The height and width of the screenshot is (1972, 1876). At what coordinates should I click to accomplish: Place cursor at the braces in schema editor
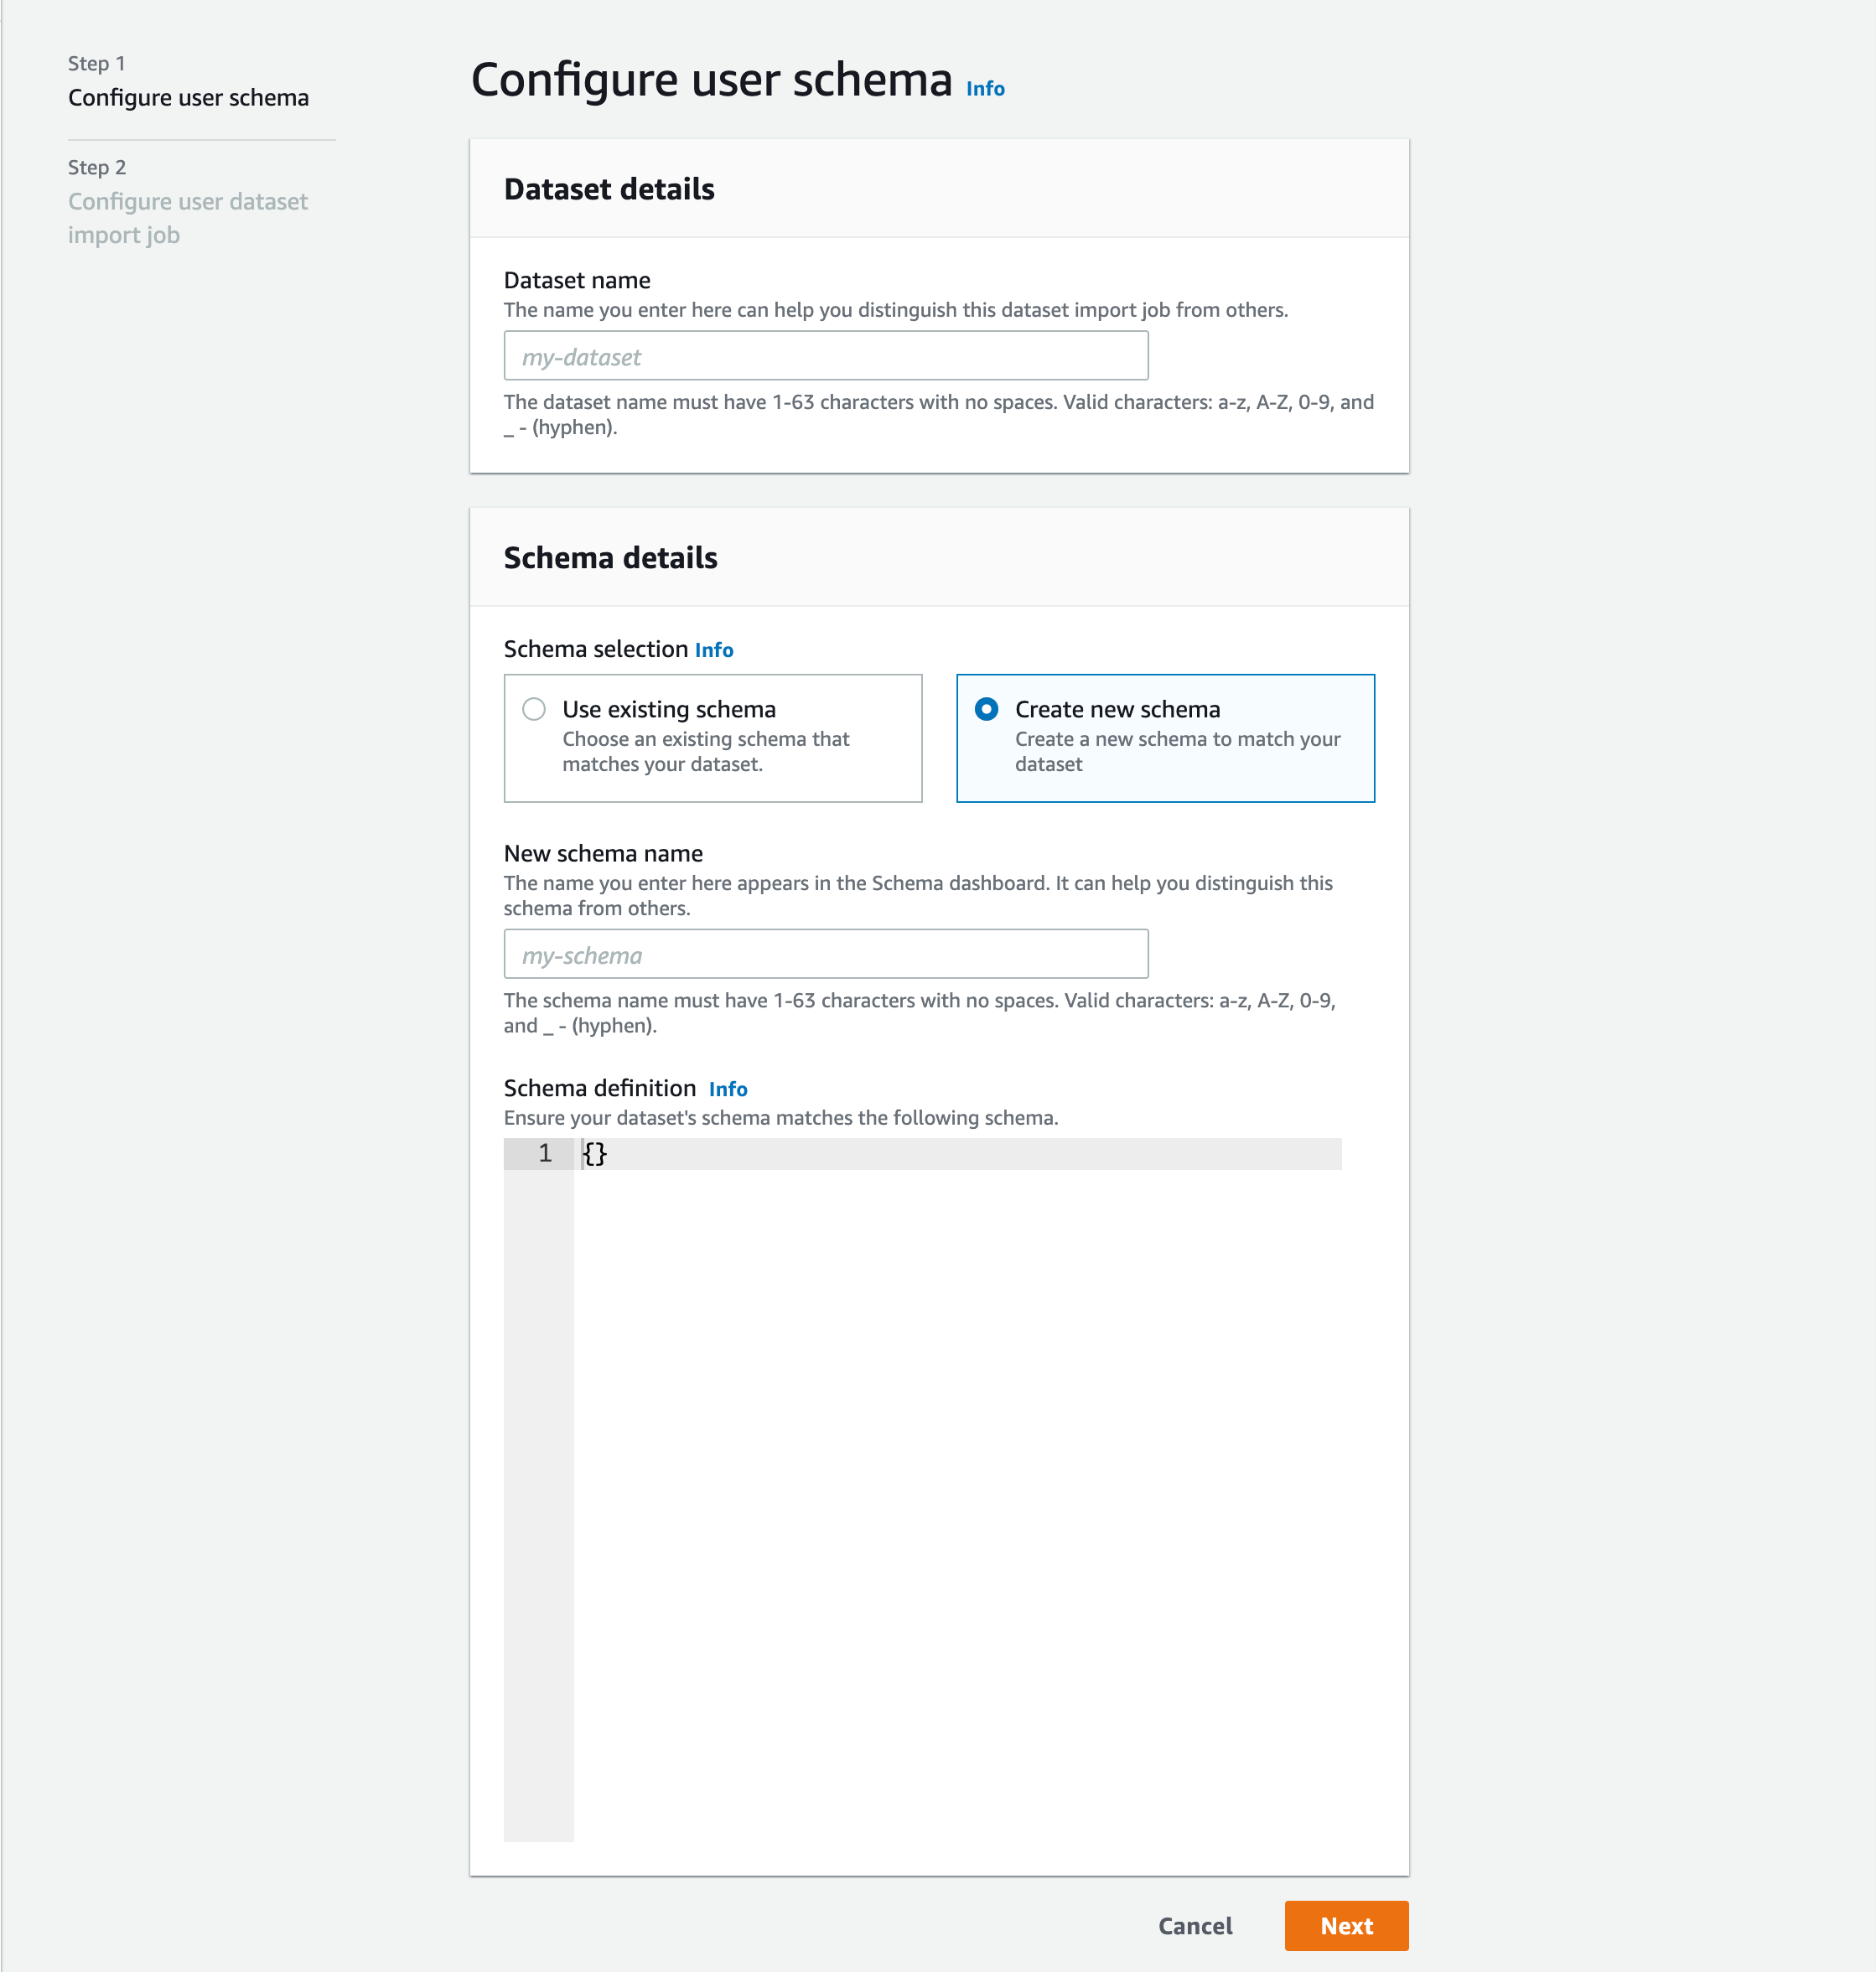pyautogui.click(x=595, y=1154)
